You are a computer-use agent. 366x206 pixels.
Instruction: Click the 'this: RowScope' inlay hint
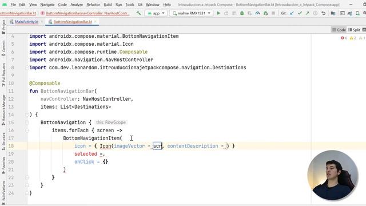point(110,122)
